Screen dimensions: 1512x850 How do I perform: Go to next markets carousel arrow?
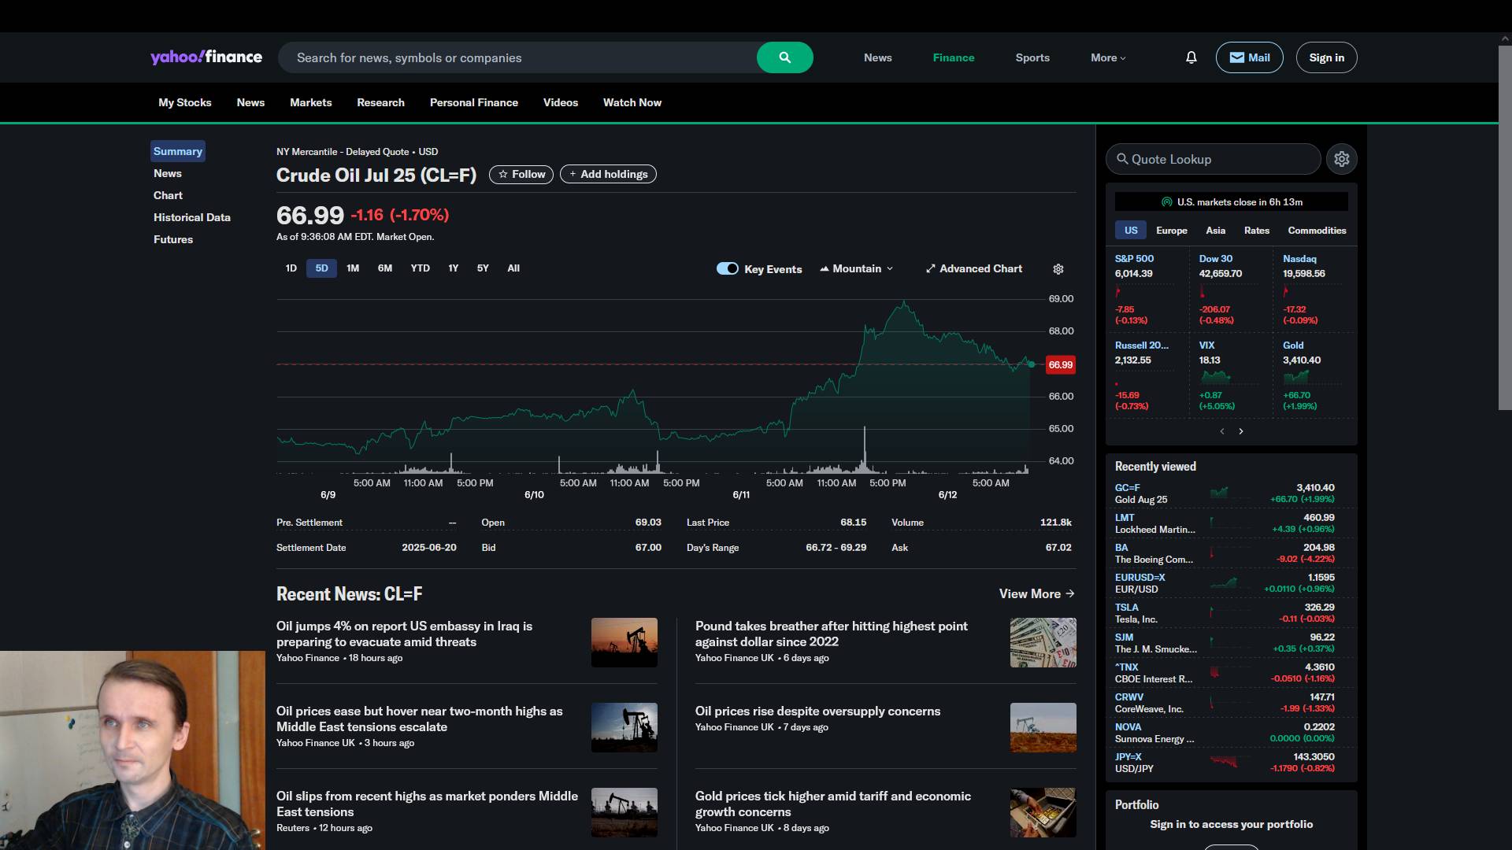[x=1241, y=431]
